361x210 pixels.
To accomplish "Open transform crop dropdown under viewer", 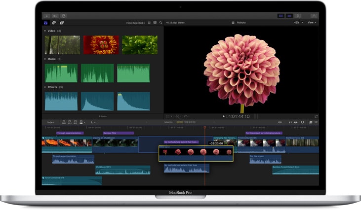I will coord(169,116).
